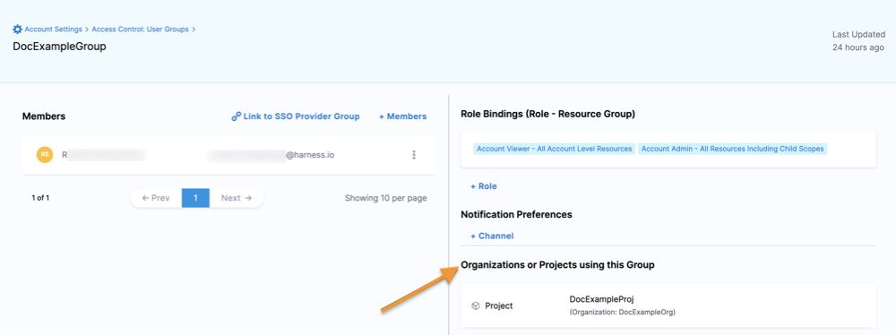Click the Role Bindings (Role - Resource Group) heading
The width and height of the screenshot is (896, 335).
548,115
